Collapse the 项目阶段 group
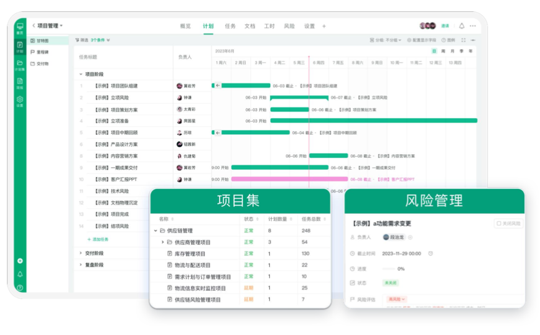This screenshot has height=335, width=540. point(80,74)
